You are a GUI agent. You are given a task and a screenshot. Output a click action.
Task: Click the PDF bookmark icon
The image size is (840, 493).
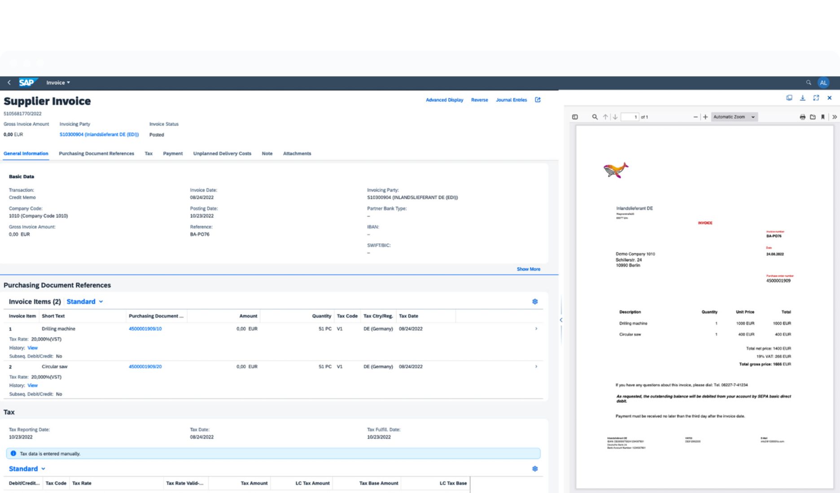pyautogui.click(x=823, y=117)
